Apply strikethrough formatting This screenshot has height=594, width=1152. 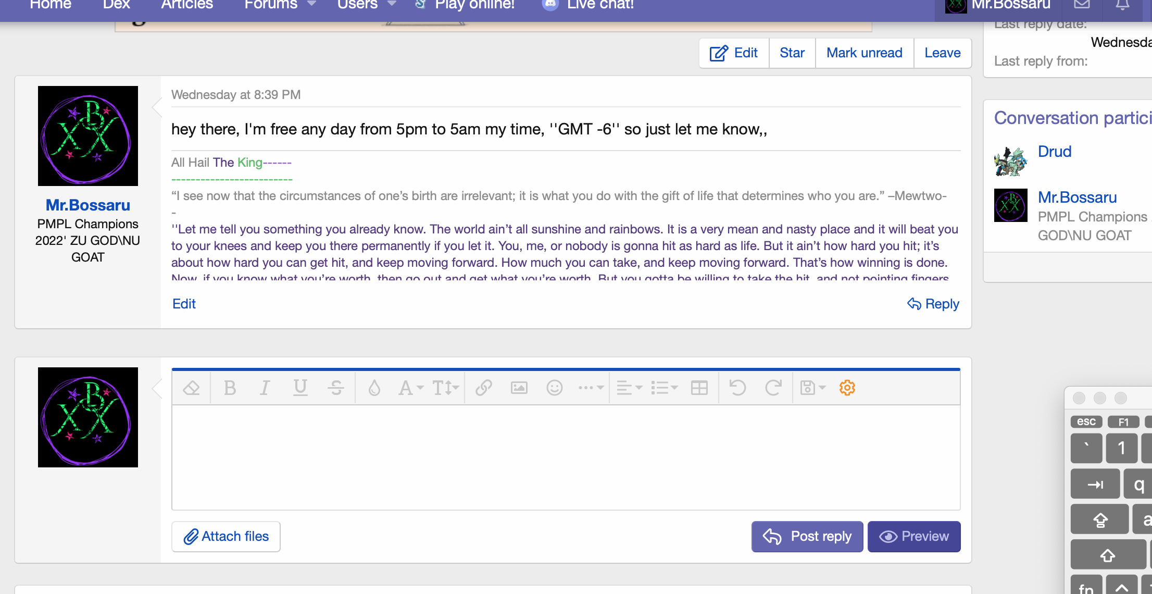tap(336, 388)
